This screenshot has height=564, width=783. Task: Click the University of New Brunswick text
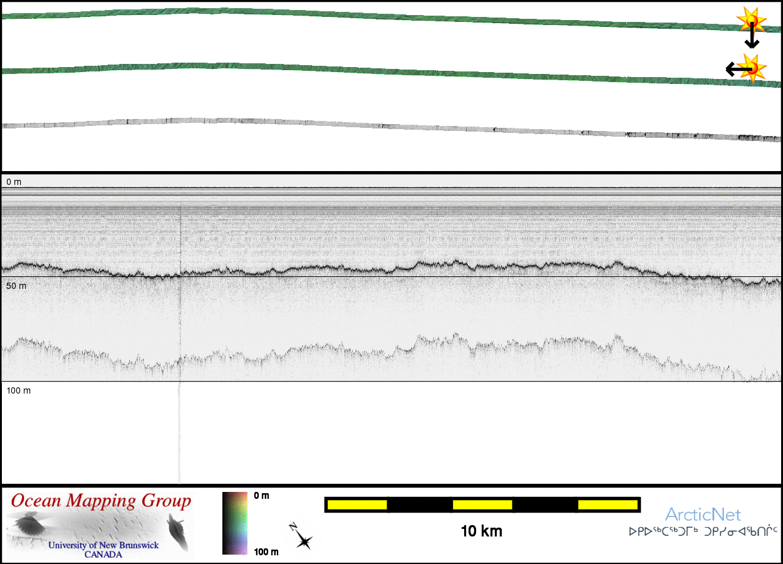click(x=103, y=545)
